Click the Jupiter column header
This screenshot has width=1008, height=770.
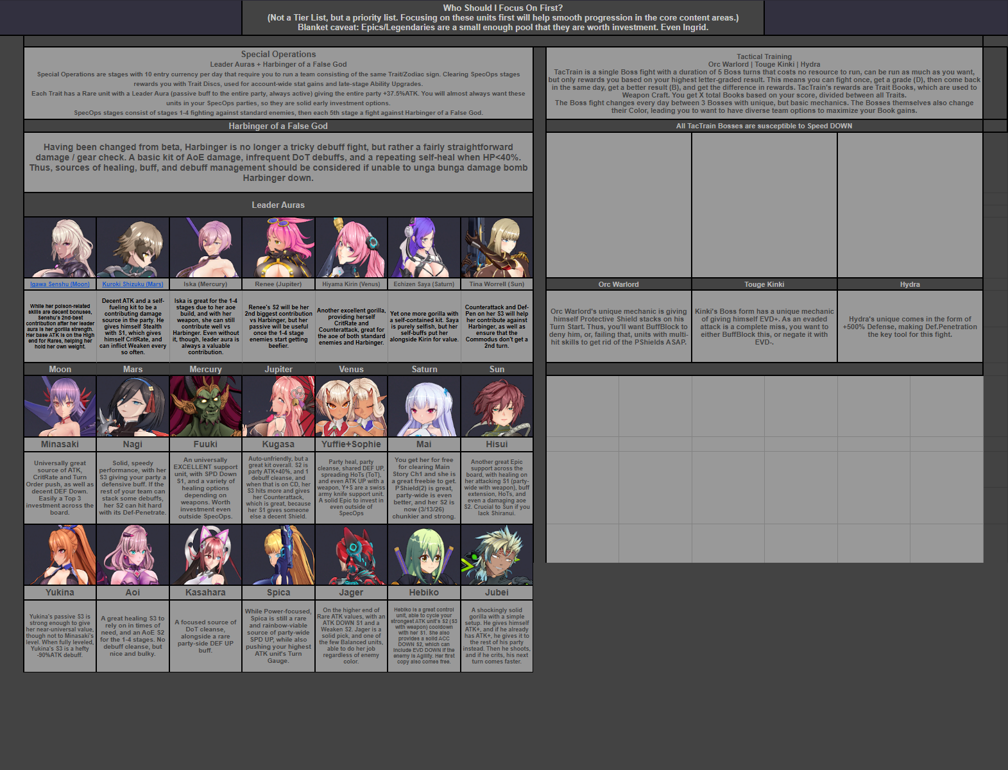click(278, 369)
